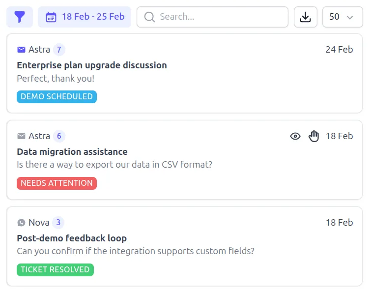Screen dimensions: 371x293
Task: Open the 18 Feb - 25 Feb date picker
Action: [x=93, y=17]
